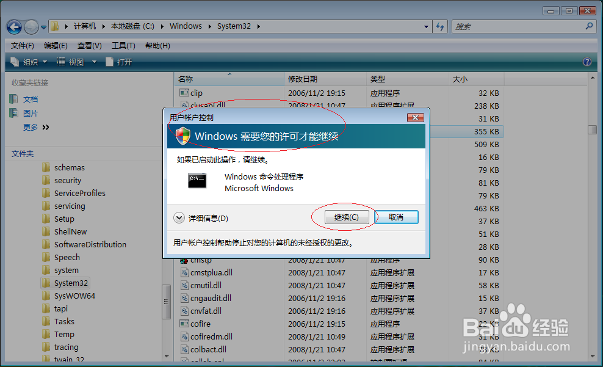Click the 视图 views toolbar button

[70, 62]
